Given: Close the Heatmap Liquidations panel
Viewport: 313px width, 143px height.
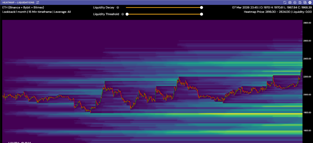Looking at the screenshot, I should (x=310, y=2).
